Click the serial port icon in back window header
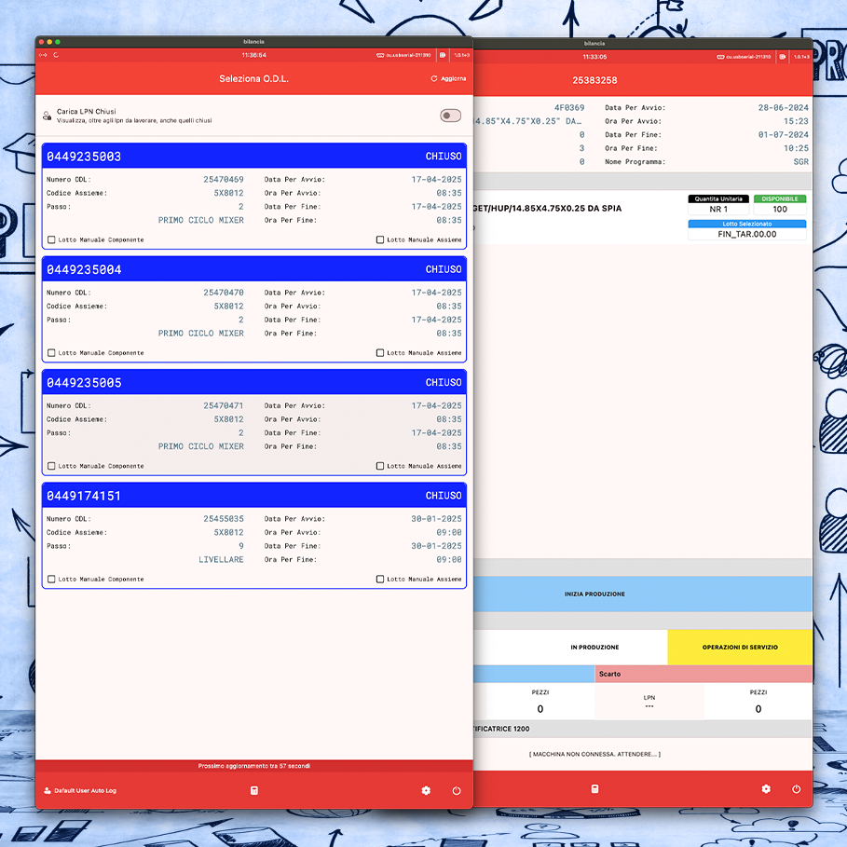 [720, 57]
